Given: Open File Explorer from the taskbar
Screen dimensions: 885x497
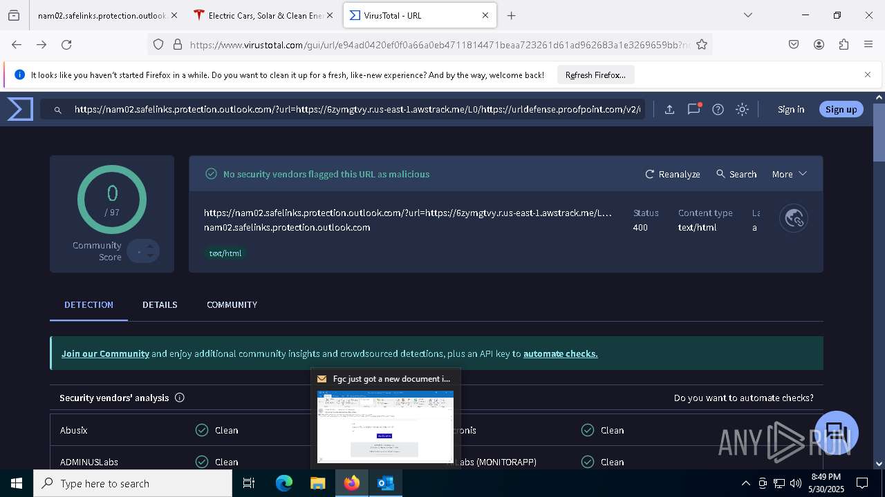Looking at the screenshot, I should coord(317,483).
